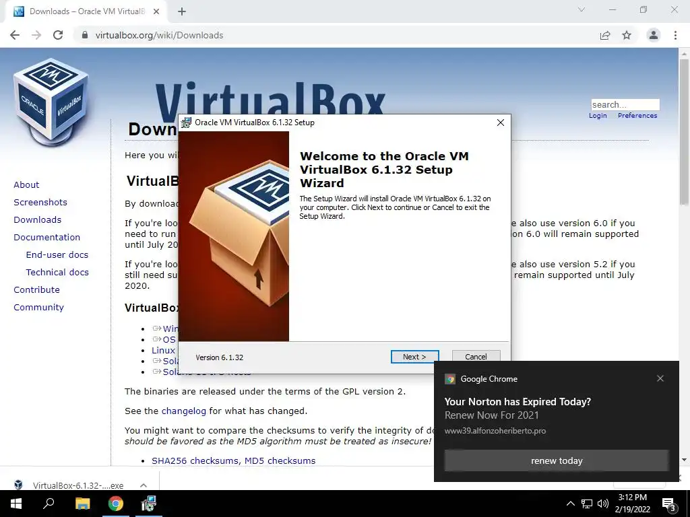
Task: Click Cancel in the VirtualBox Setup wizard
Action: pos(476,357)
